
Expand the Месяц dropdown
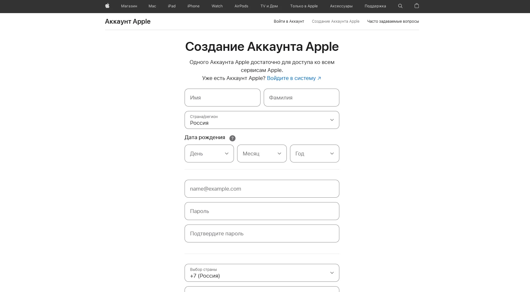(262, 154)
